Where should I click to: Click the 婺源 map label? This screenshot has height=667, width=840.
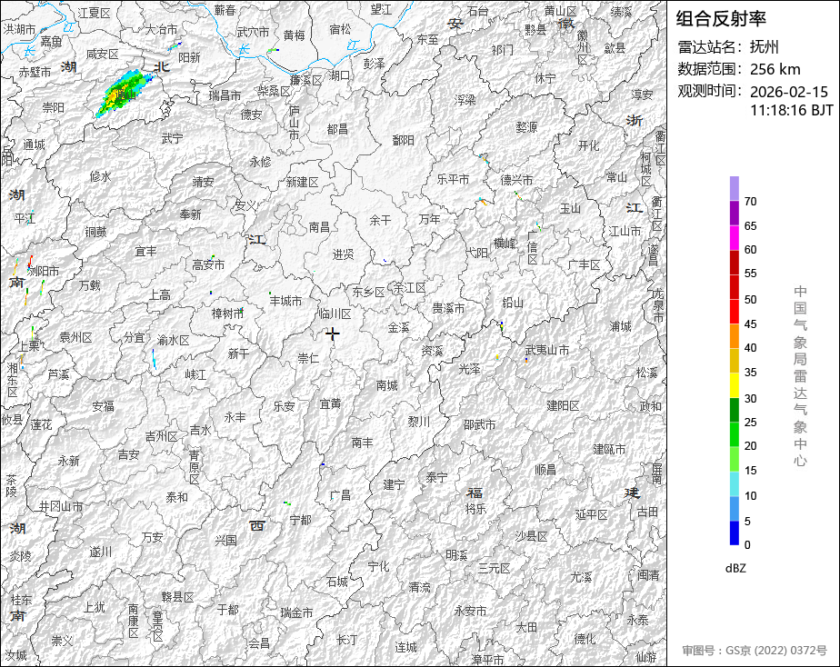[x=526, y=127]
